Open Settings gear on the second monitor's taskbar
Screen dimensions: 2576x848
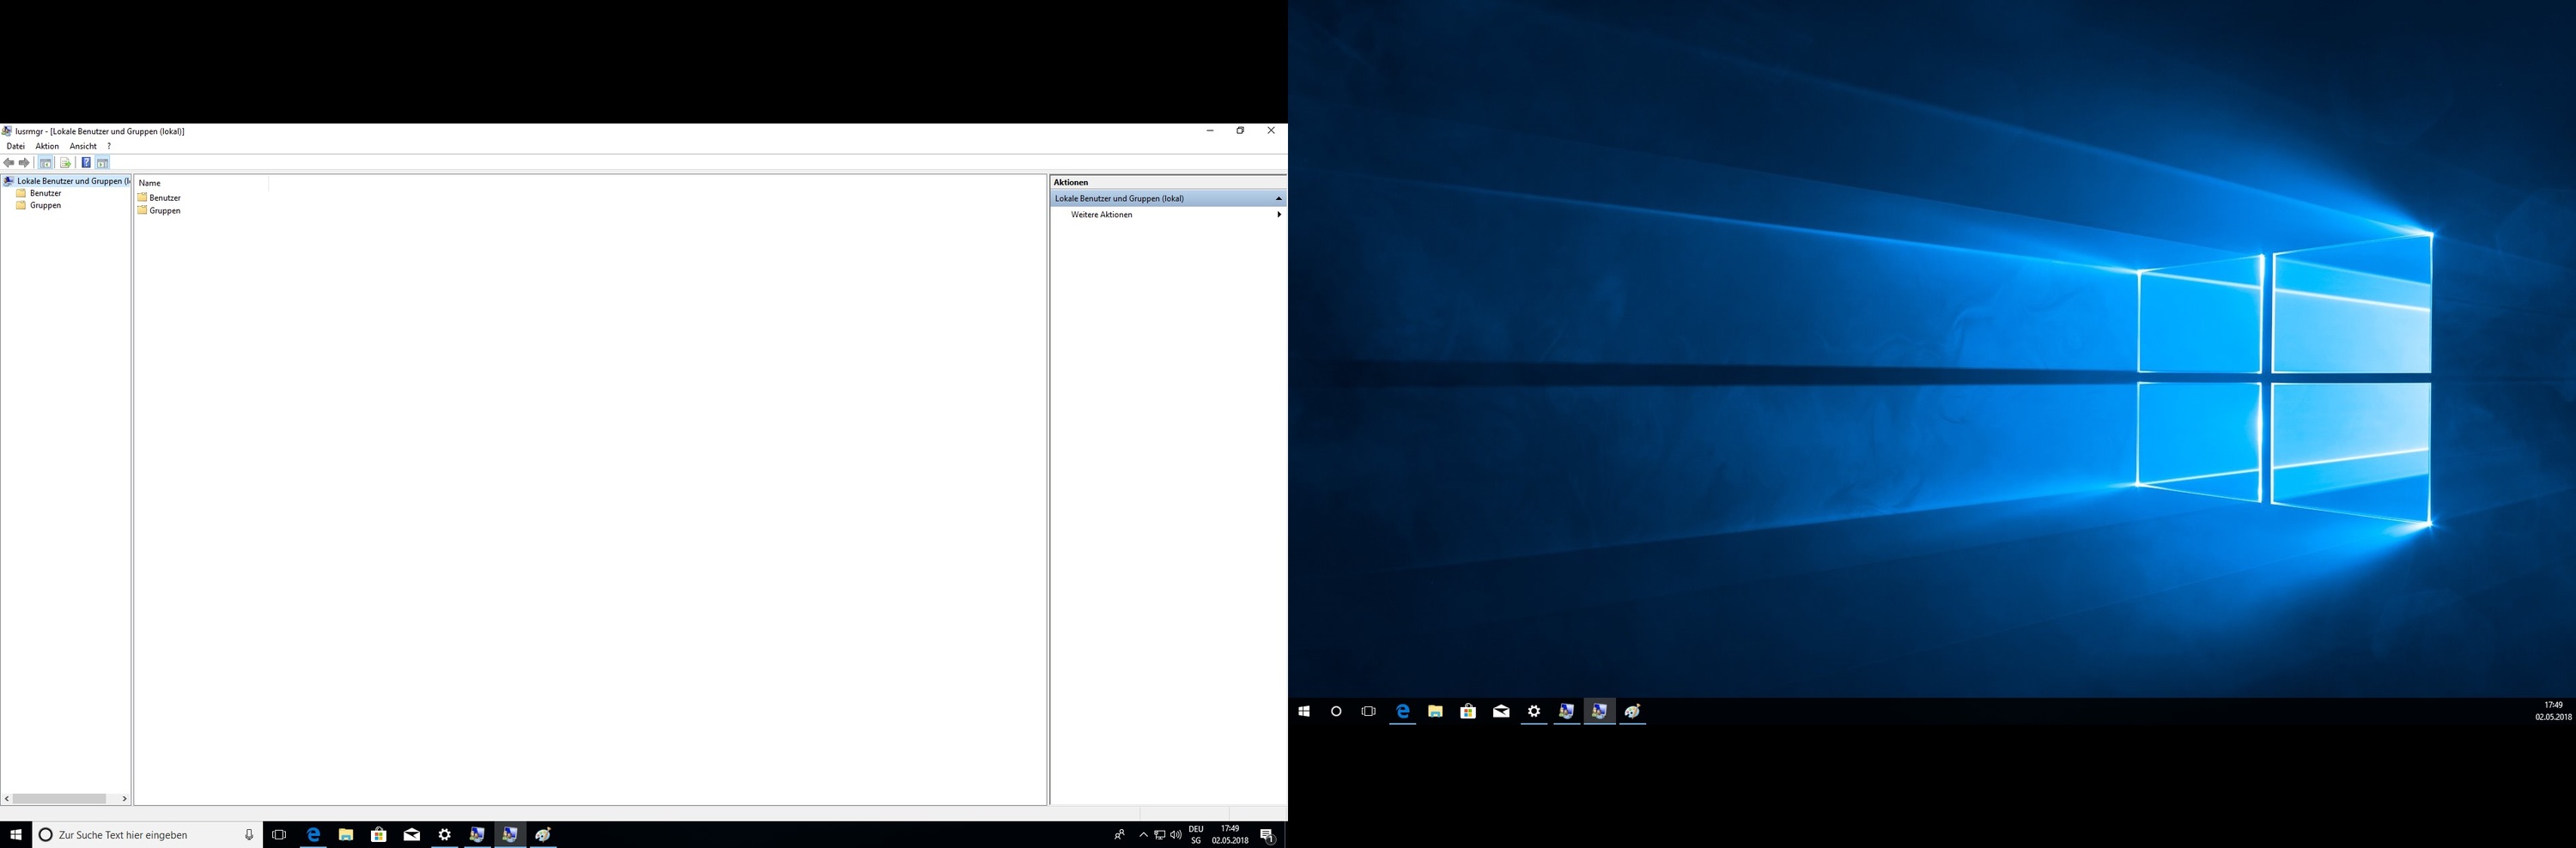tap(1534, 711)
